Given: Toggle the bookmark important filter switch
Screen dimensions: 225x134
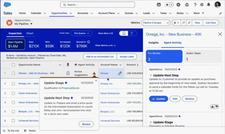Looking at the screenshot, I should point(124,33).
